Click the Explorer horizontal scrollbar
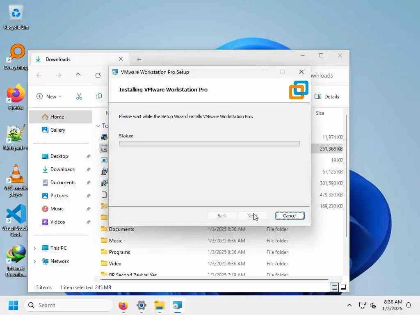Screen dimensions: 420x315 (x=214, y=279)
